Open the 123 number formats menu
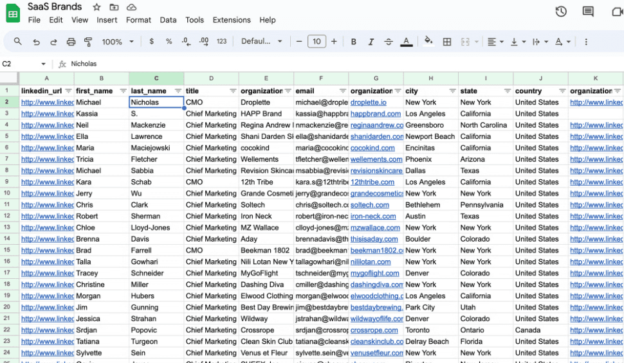624x363 pixels. coord(222,41)
